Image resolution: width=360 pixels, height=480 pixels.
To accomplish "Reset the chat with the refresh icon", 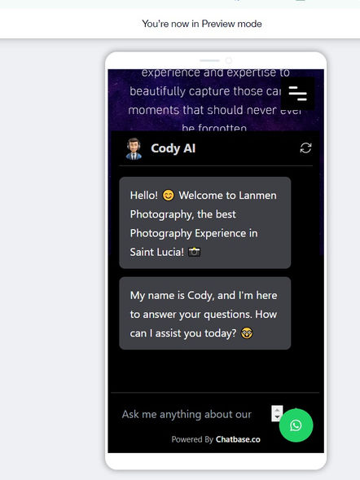I will point(305,148).
